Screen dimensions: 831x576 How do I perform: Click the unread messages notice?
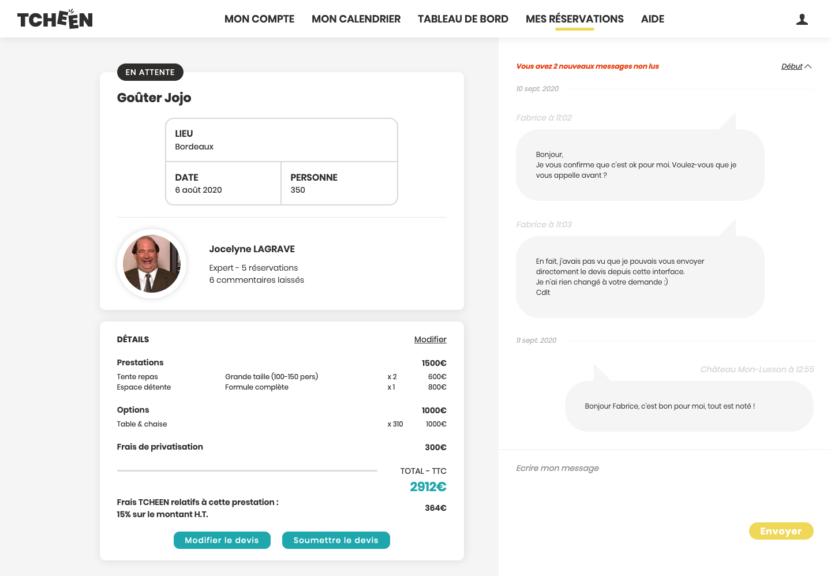coord(587,66)
